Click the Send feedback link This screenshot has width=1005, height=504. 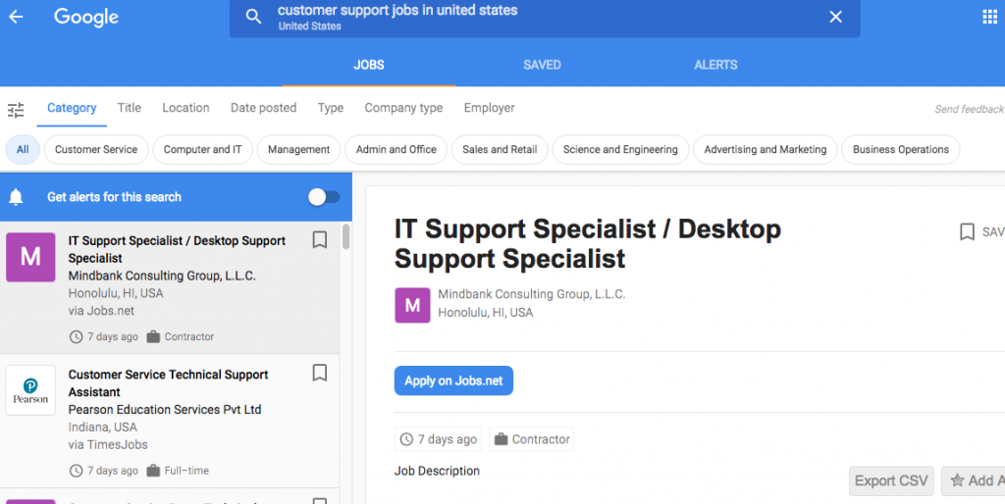(x=969, y=110)
